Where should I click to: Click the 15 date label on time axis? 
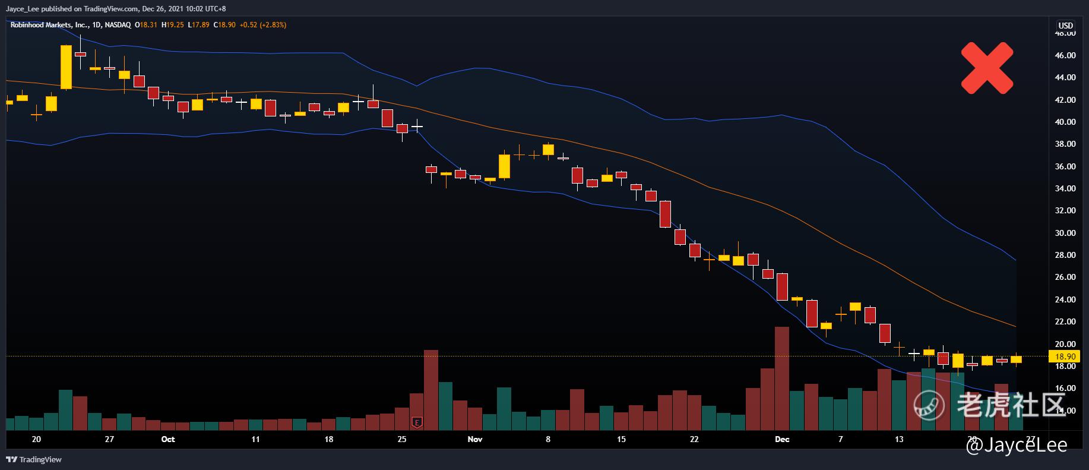click(621, 439)
